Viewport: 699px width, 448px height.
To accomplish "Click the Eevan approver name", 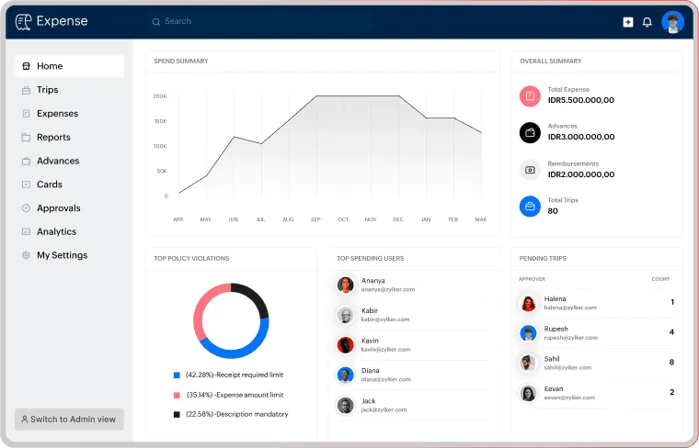I will click(x=554, y=389).
